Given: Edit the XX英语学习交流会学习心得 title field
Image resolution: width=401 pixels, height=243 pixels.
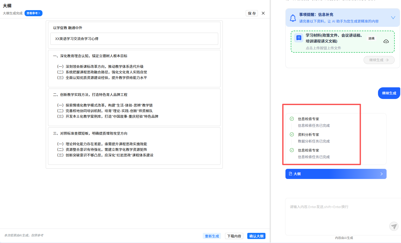Looking at the screenshot, I should point(134,39).
